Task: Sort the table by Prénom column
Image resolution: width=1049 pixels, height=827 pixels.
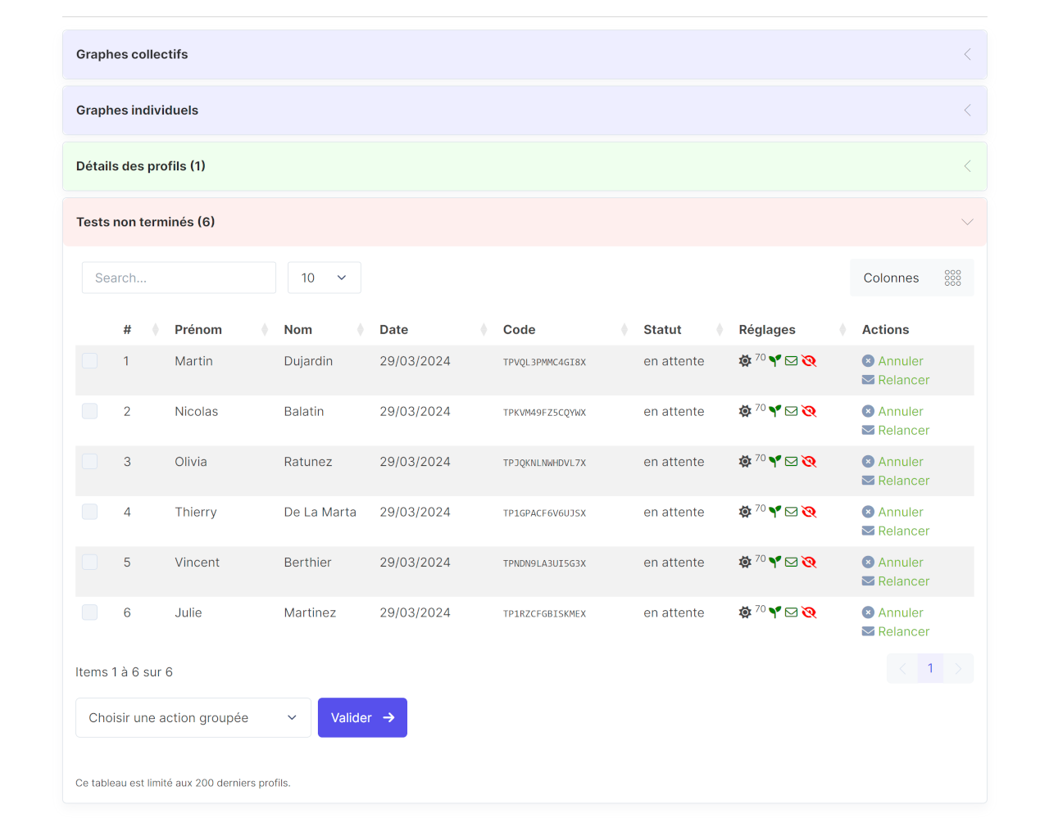Action: tap(265, 330)
